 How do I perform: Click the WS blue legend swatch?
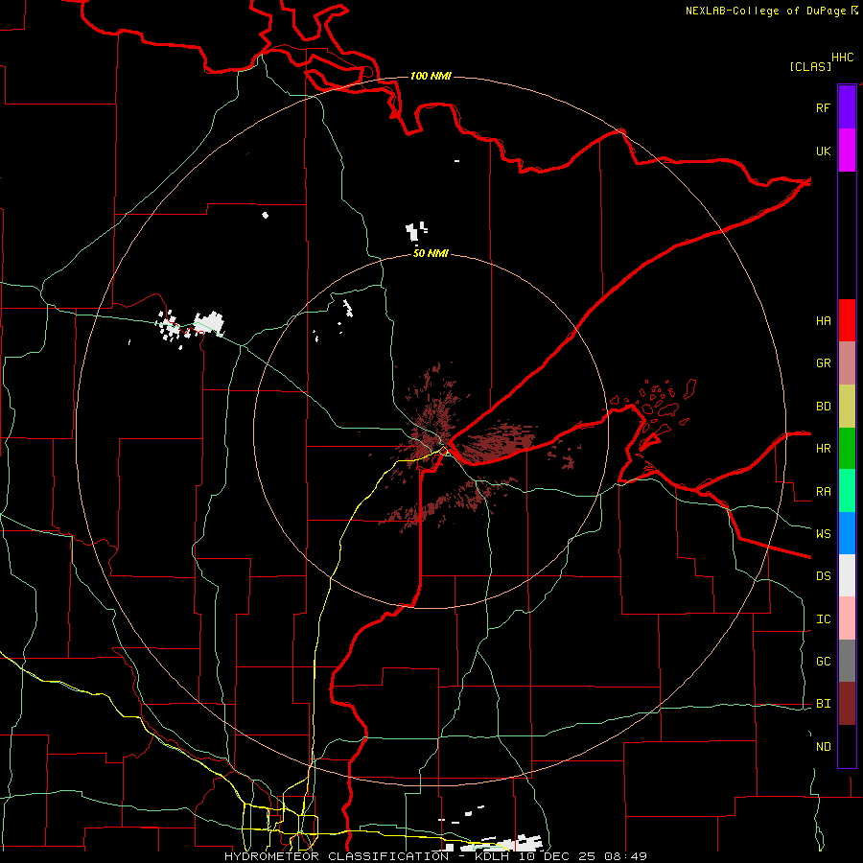click(x=847, y=533)
